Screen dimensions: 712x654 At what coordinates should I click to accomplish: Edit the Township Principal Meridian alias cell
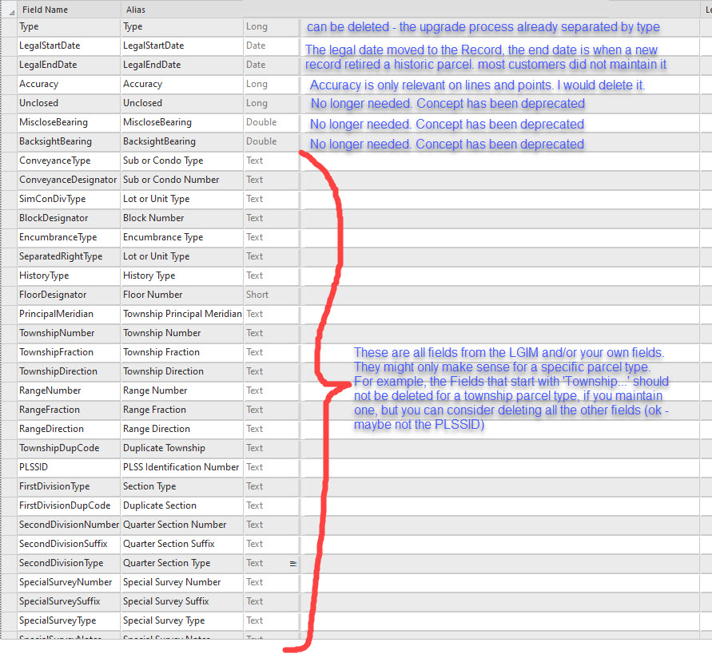pos(181,314)
